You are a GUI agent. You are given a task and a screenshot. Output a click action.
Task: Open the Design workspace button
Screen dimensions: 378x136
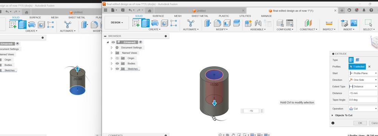[x=117, y=23]
